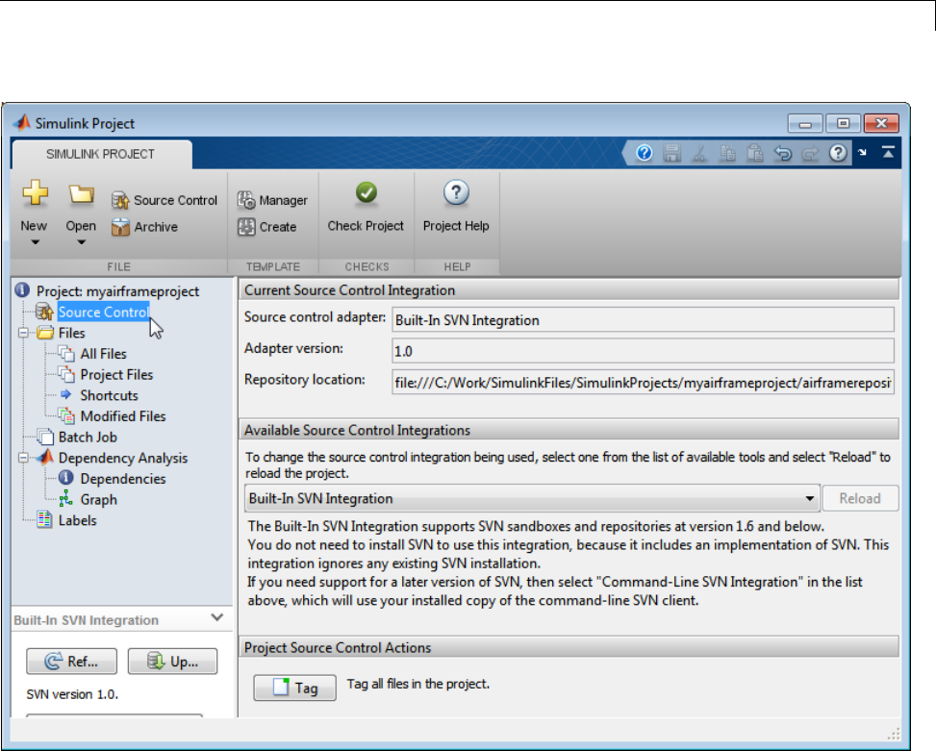The width and height of the screenshot is (936, 751).
Task: Click the Current Source Control Integration header
Action: tap(569, 290)
